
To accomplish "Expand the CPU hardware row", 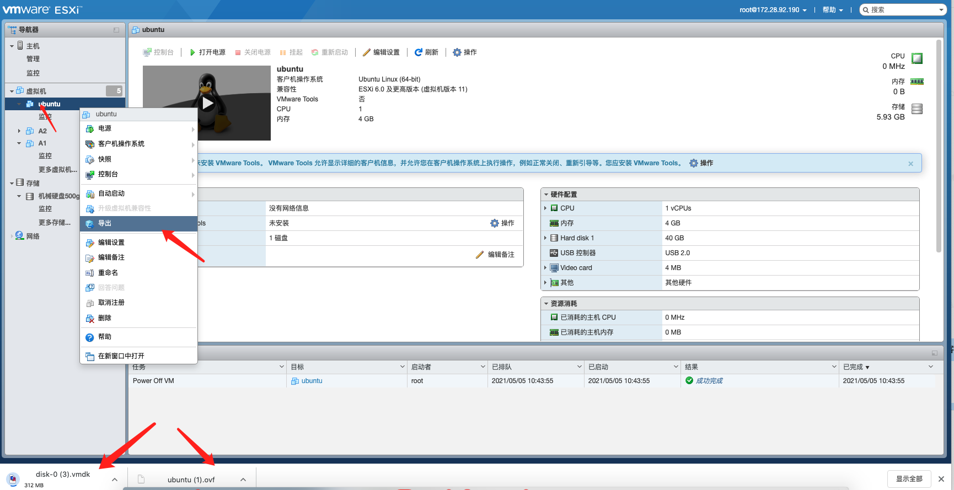I will (x=546, y=208).
